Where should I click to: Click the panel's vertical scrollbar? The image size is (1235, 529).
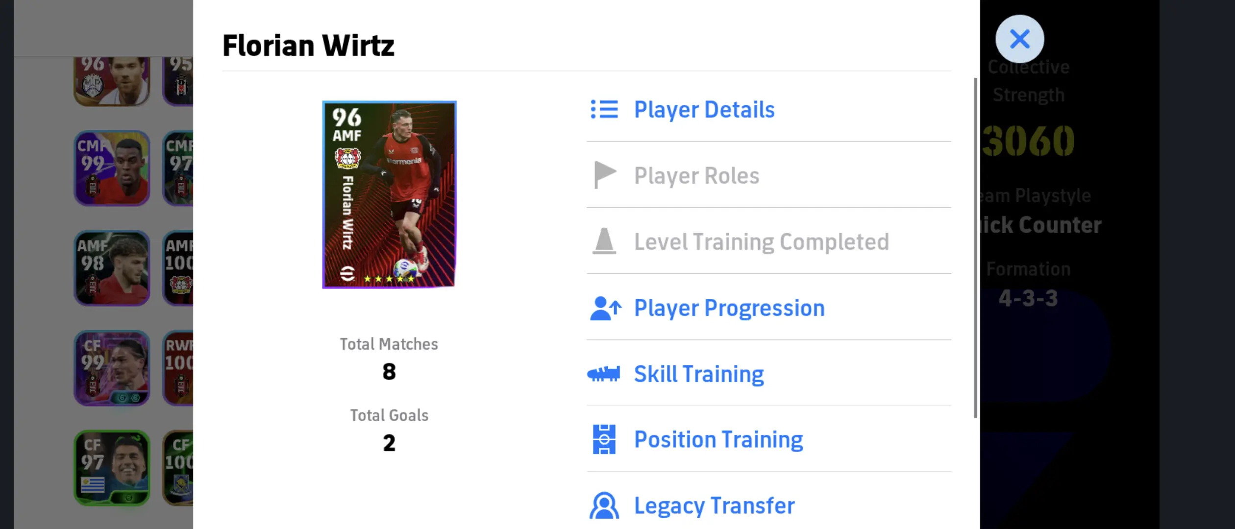point(975,248)
